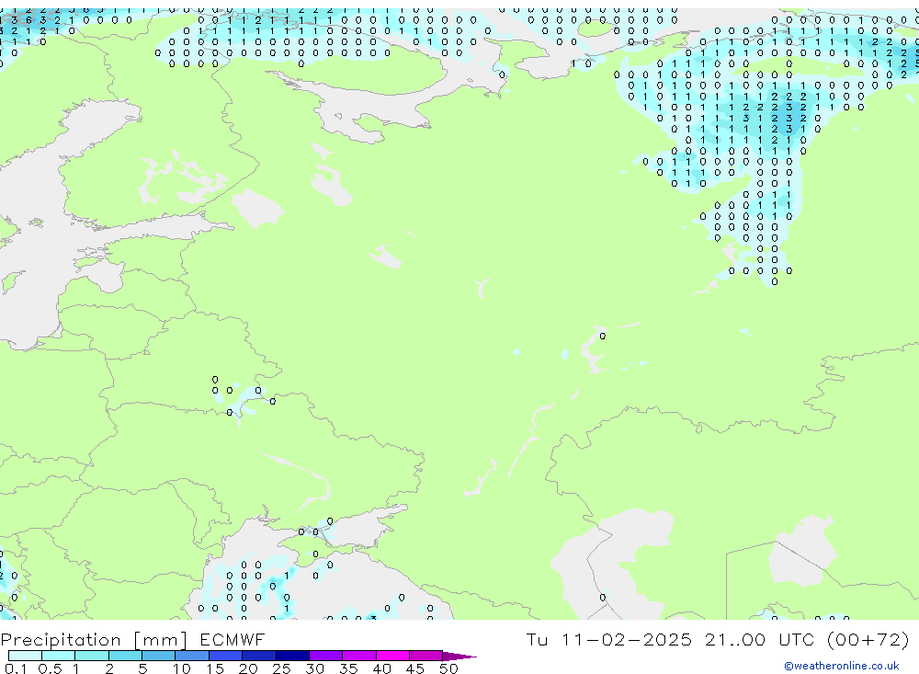This screenshot has width=919, height=674.
Task: Click the 0.5–1 mm legend color swatch
Action: tap(58, 656)
